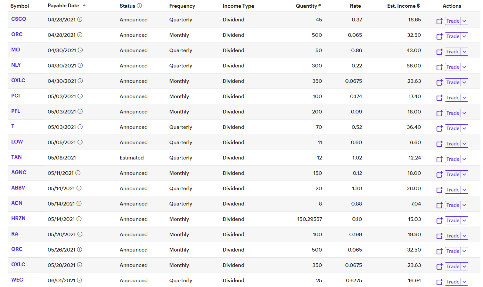Click the info icon beside 05/20/2021 RA date
The width and height of the screenshot is (483, 287).
[x=80, y=234]
